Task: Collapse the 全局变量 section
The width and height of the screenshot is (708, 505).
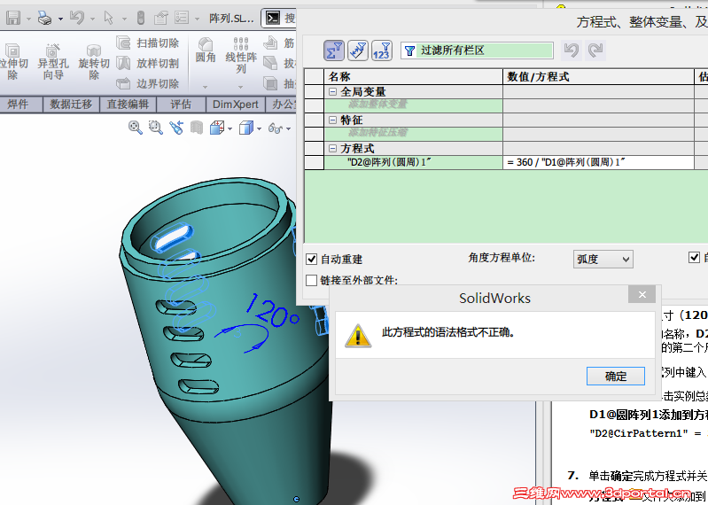Action: click(333, 91)
